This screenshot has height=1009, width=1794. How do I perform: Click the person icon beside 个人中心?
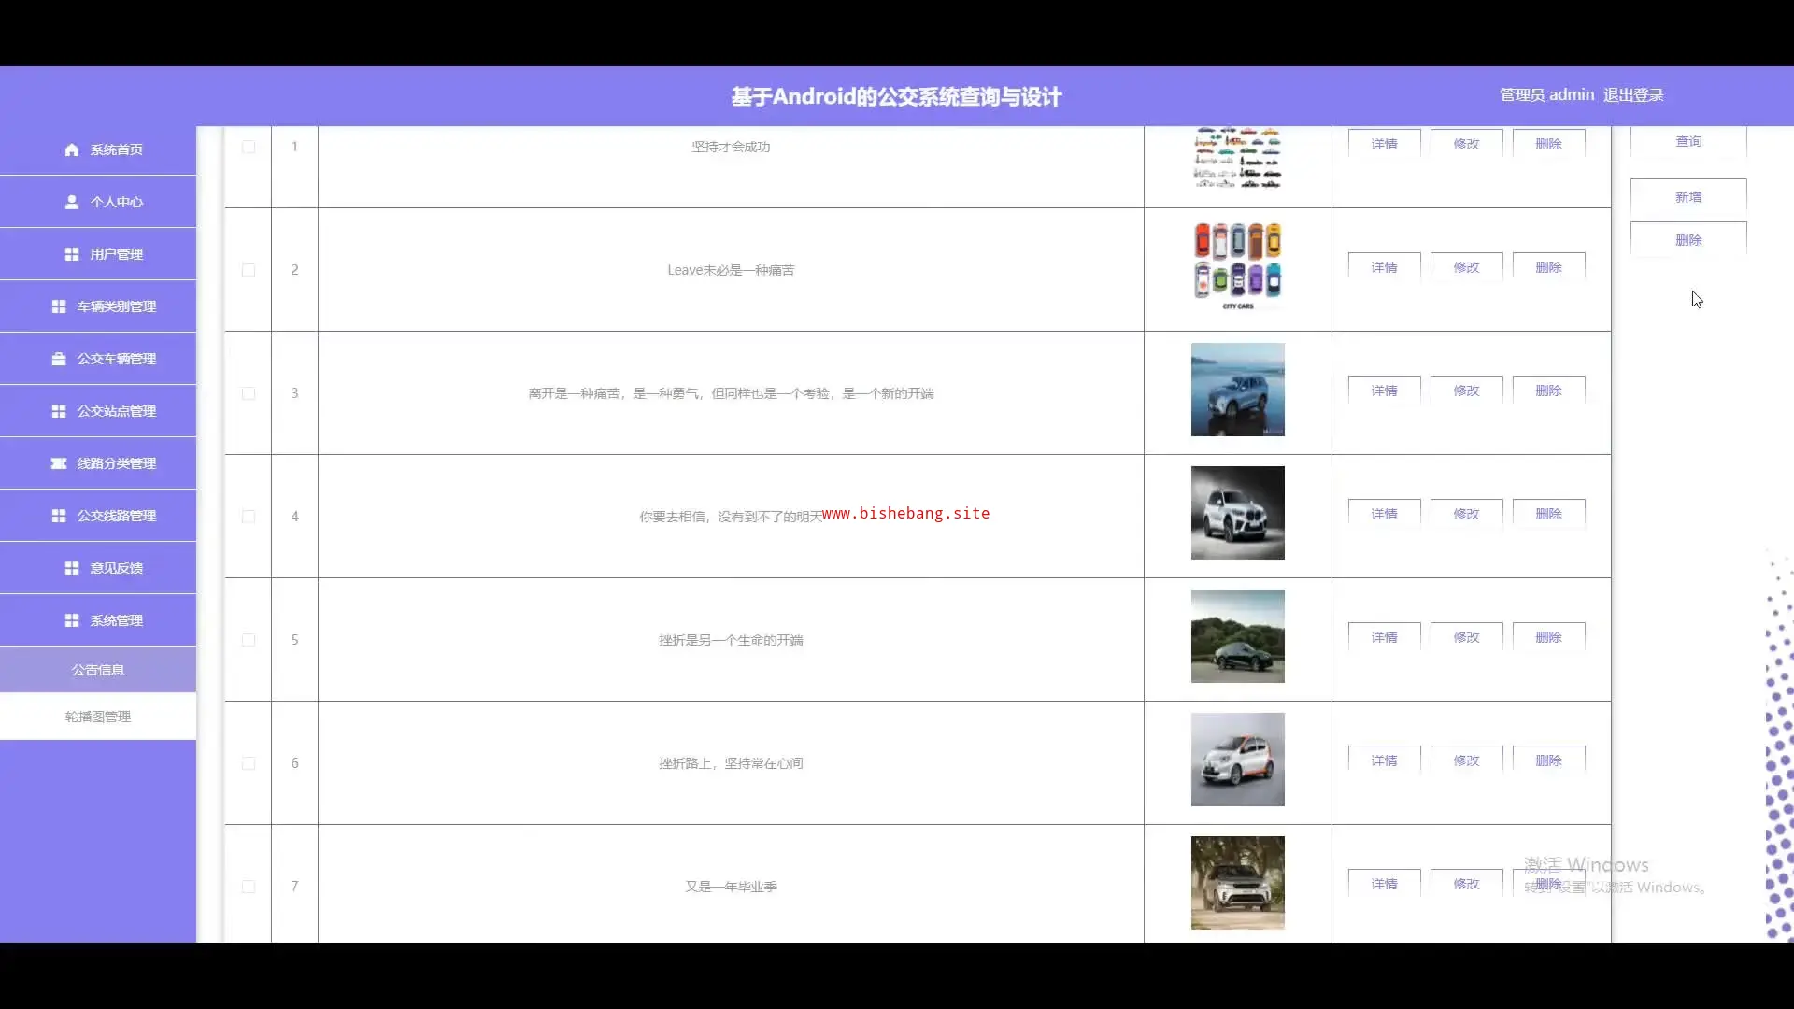(72, 202)
